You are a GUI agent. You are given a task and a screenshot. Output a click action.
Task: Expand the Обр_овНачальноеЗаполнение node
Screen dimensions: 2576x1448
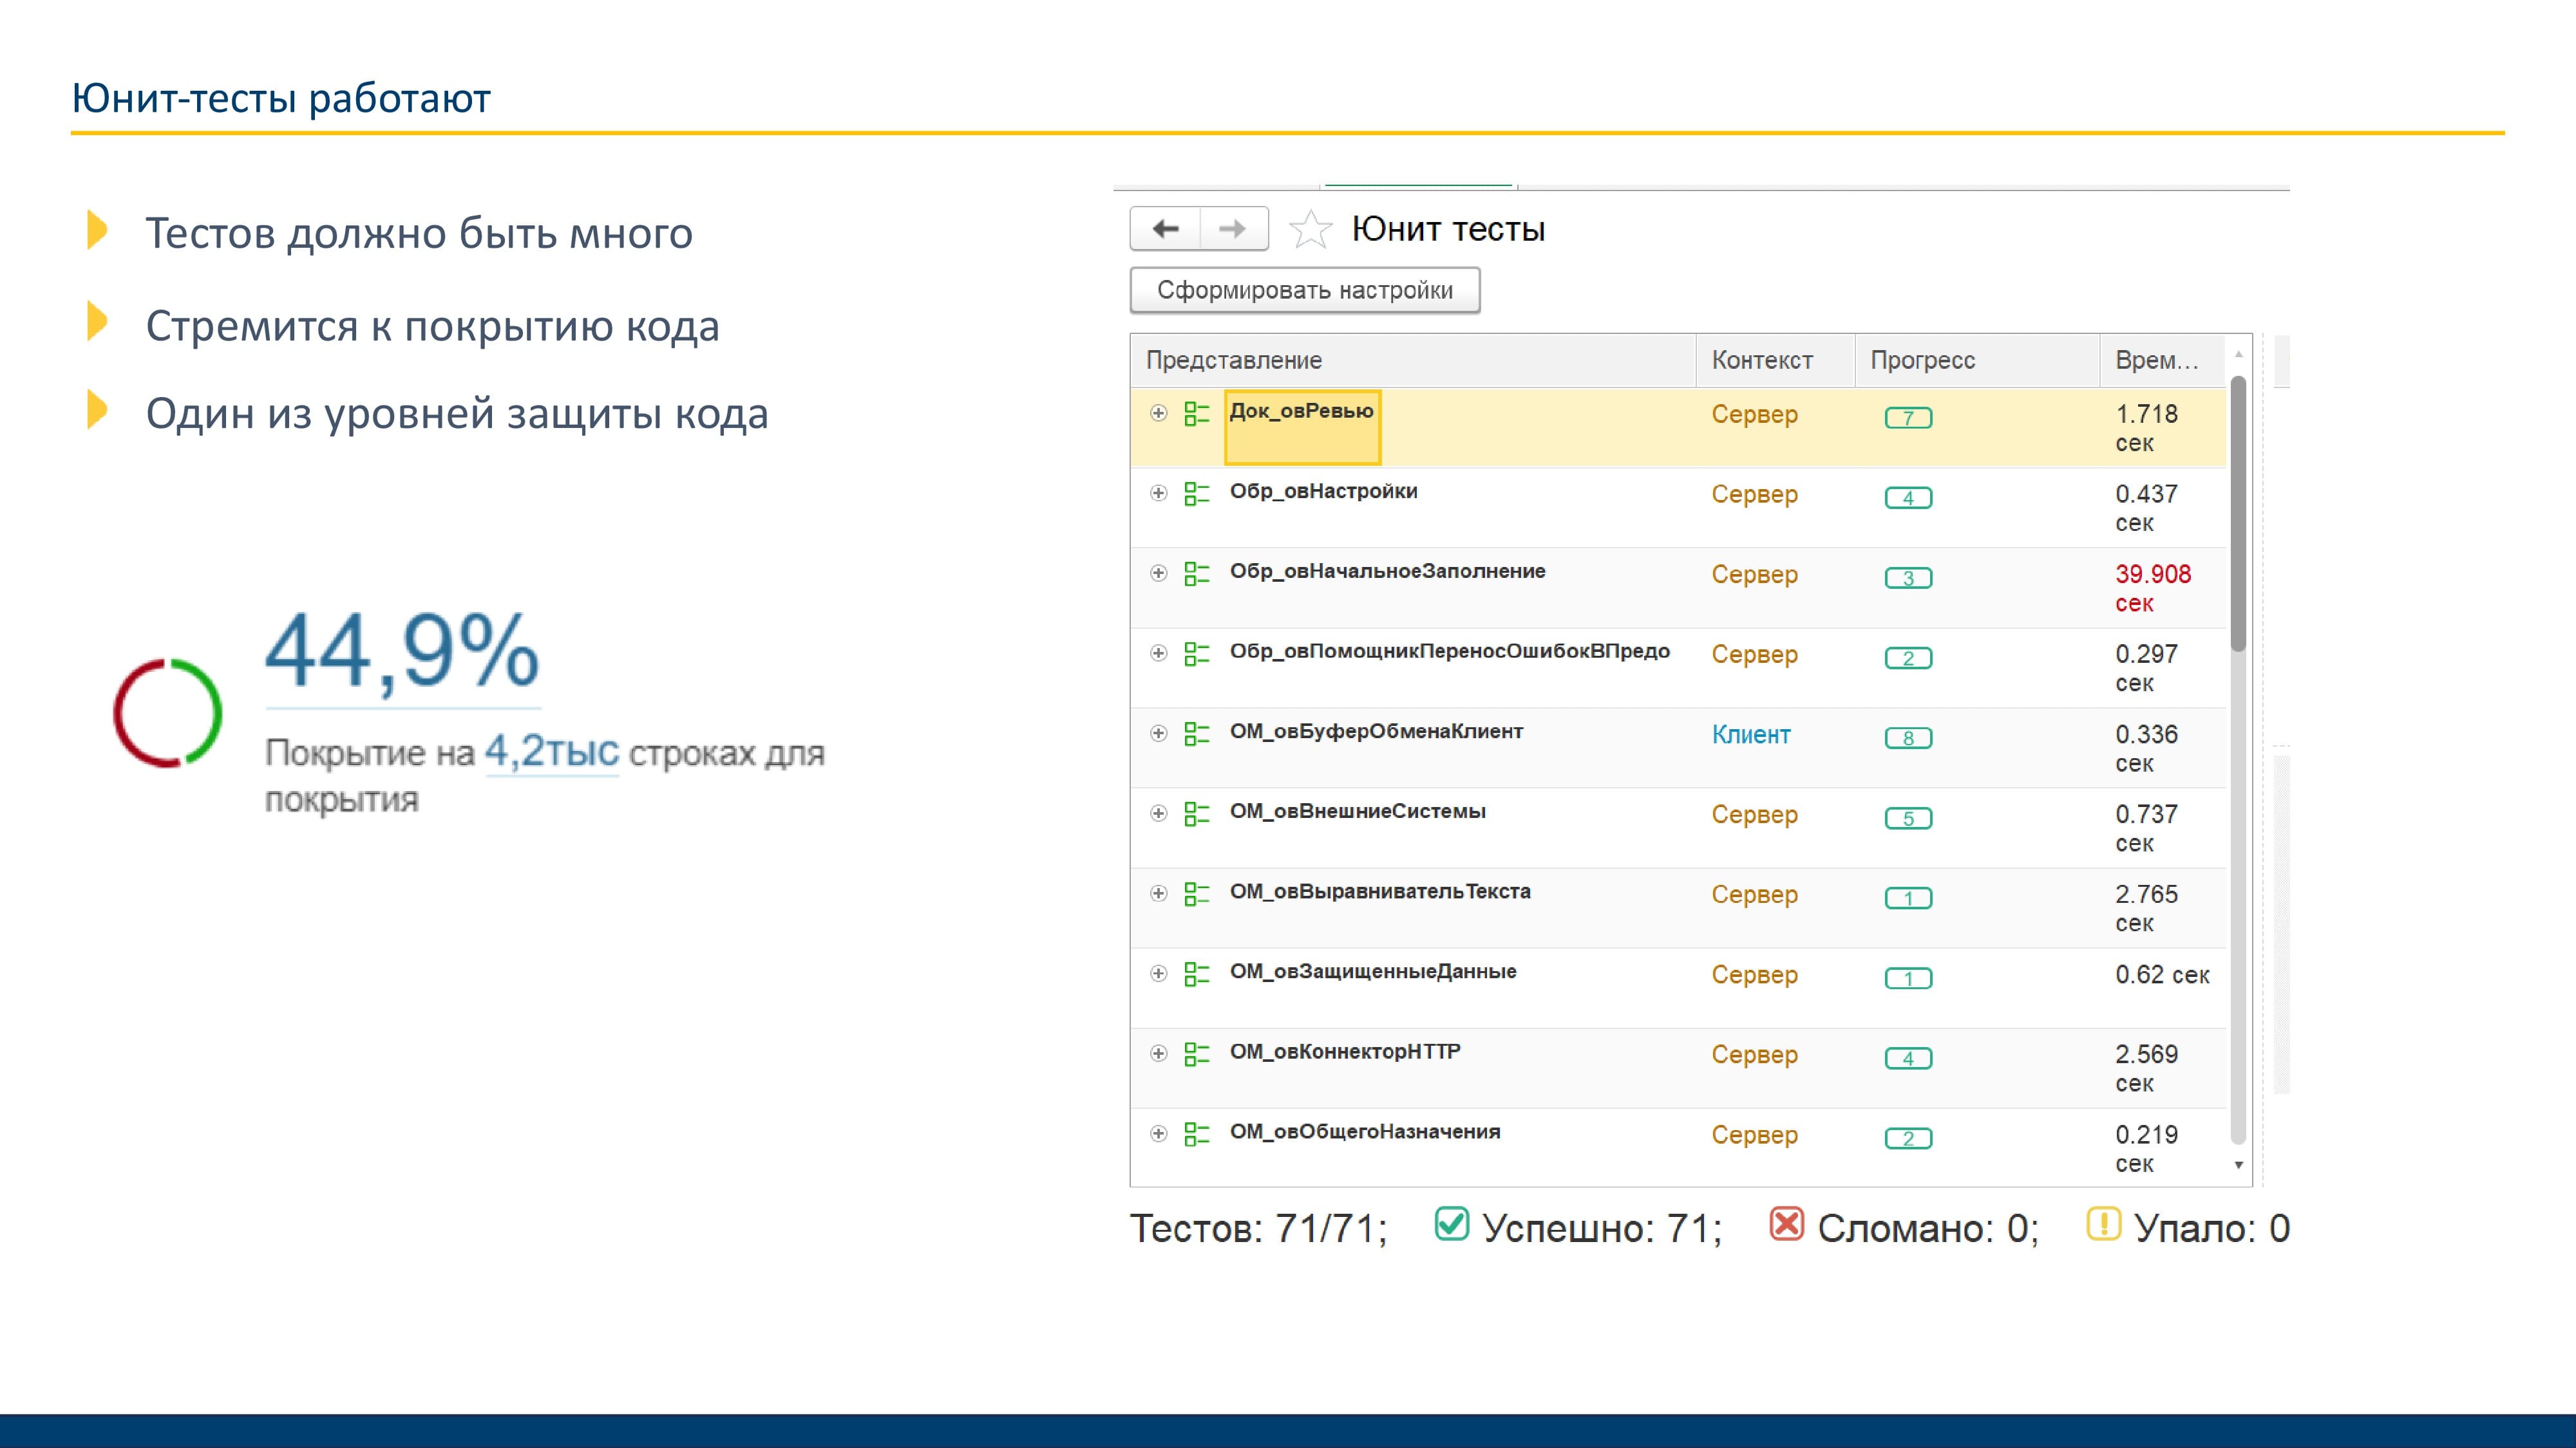click(1158, 573)
